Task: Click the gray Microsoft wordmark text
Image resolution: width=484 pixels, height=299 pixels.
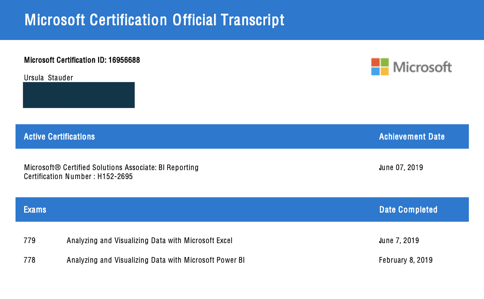Action: coord(422,67)
